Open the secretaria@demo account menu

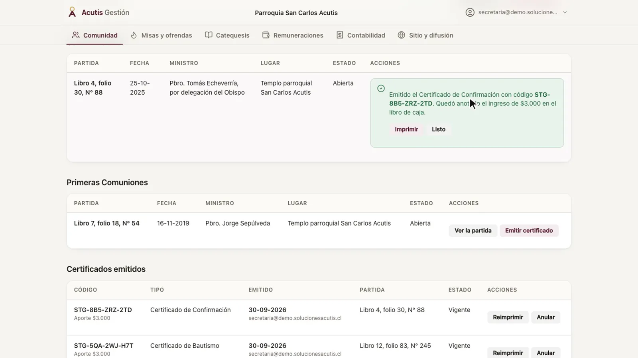pos(516,12)
